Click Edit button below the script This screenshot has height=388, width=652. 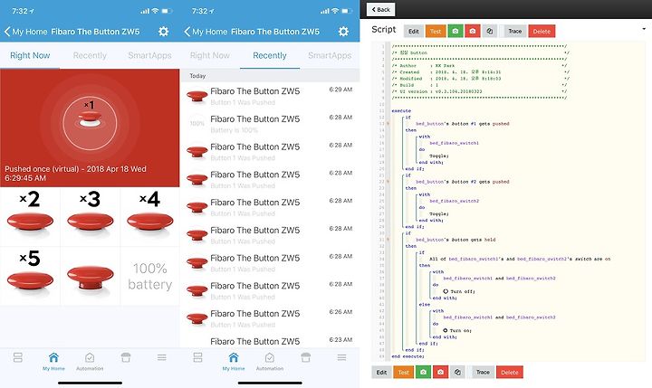(x=382, y=373)
